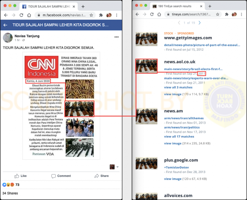Open the +TomislavDotov link
Viewport: 247px width, 200px height.
pos(177,167)
